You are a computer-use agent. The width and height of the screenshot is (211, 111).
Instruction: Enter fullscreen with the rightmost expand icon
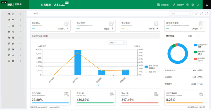pyautogui.click(x=206, y=13)
